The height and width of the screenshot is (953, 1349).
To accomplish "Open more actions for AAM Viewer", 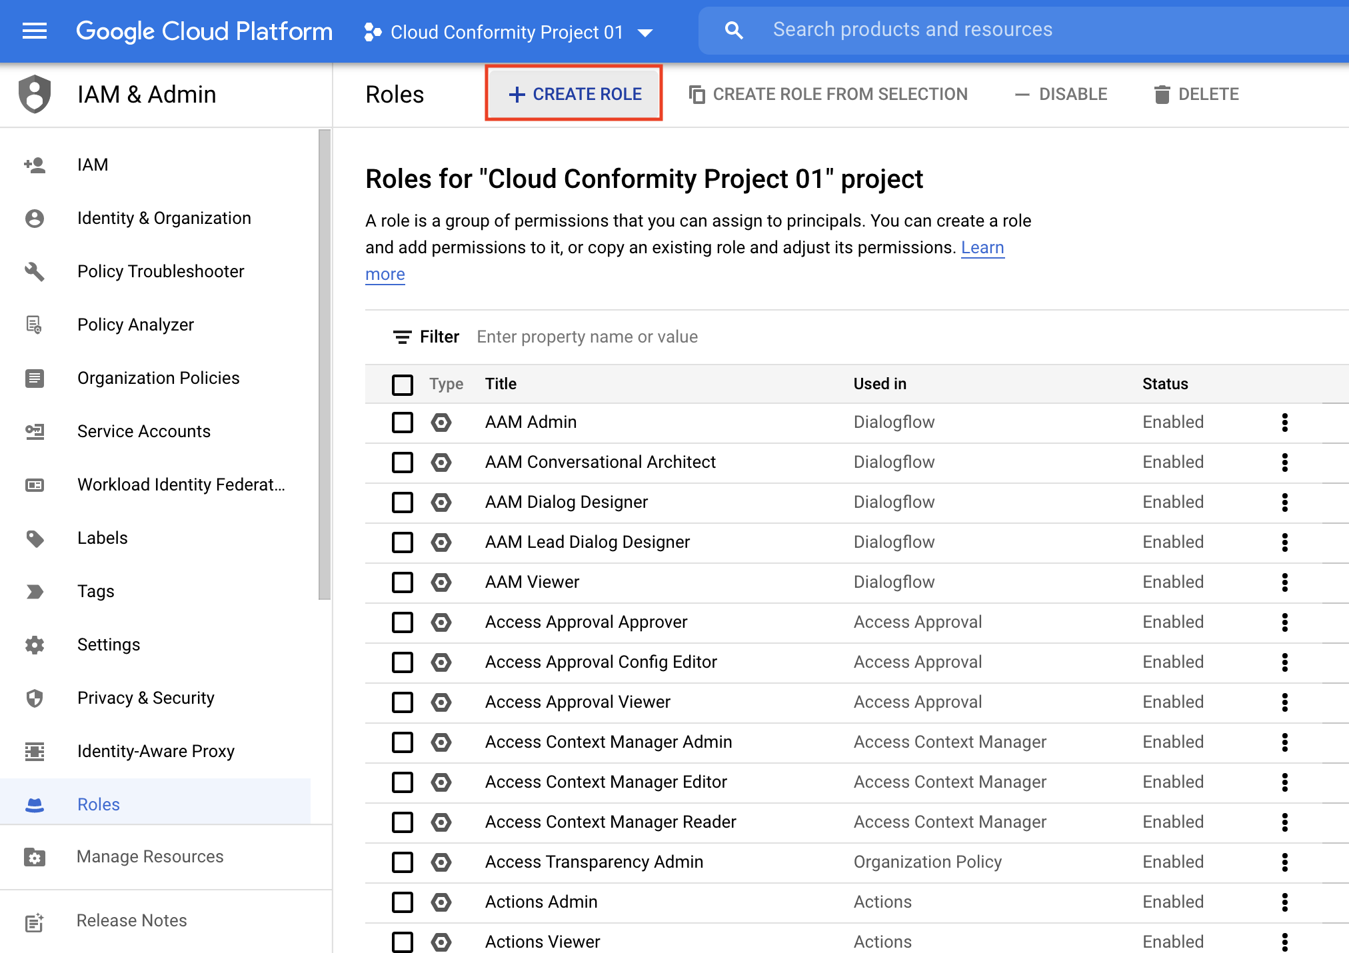I will [1284, 582].
